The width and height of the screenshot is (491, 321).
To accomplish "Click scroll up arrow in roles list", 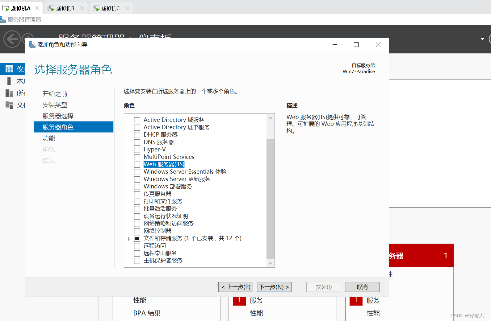I will [271, 118].
